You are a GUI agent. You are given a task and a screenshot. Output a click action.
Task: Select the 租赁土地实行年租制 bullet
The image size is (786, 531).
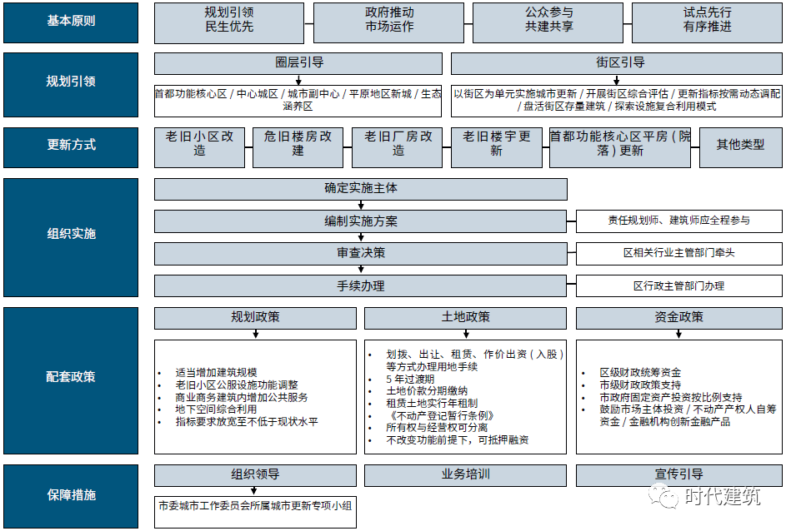(432, 404)
